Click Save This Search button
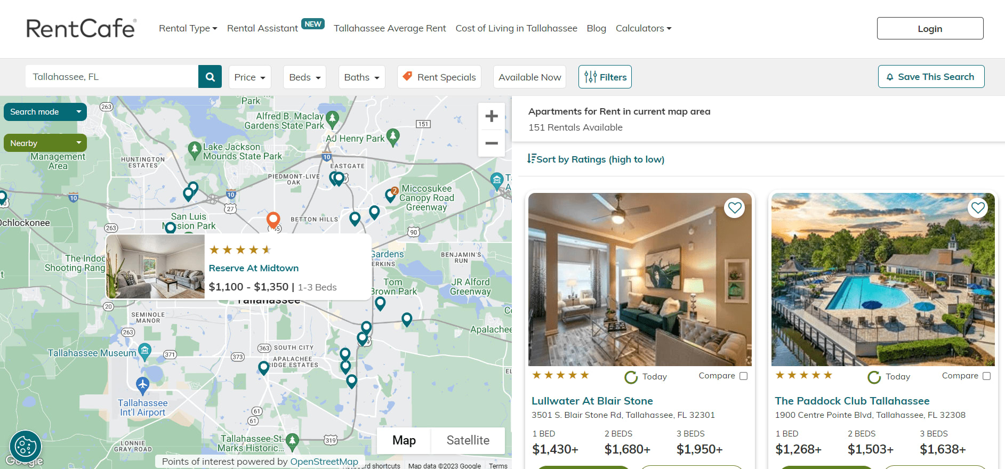This screenshot has width=1005, height=469. (931, 77)
